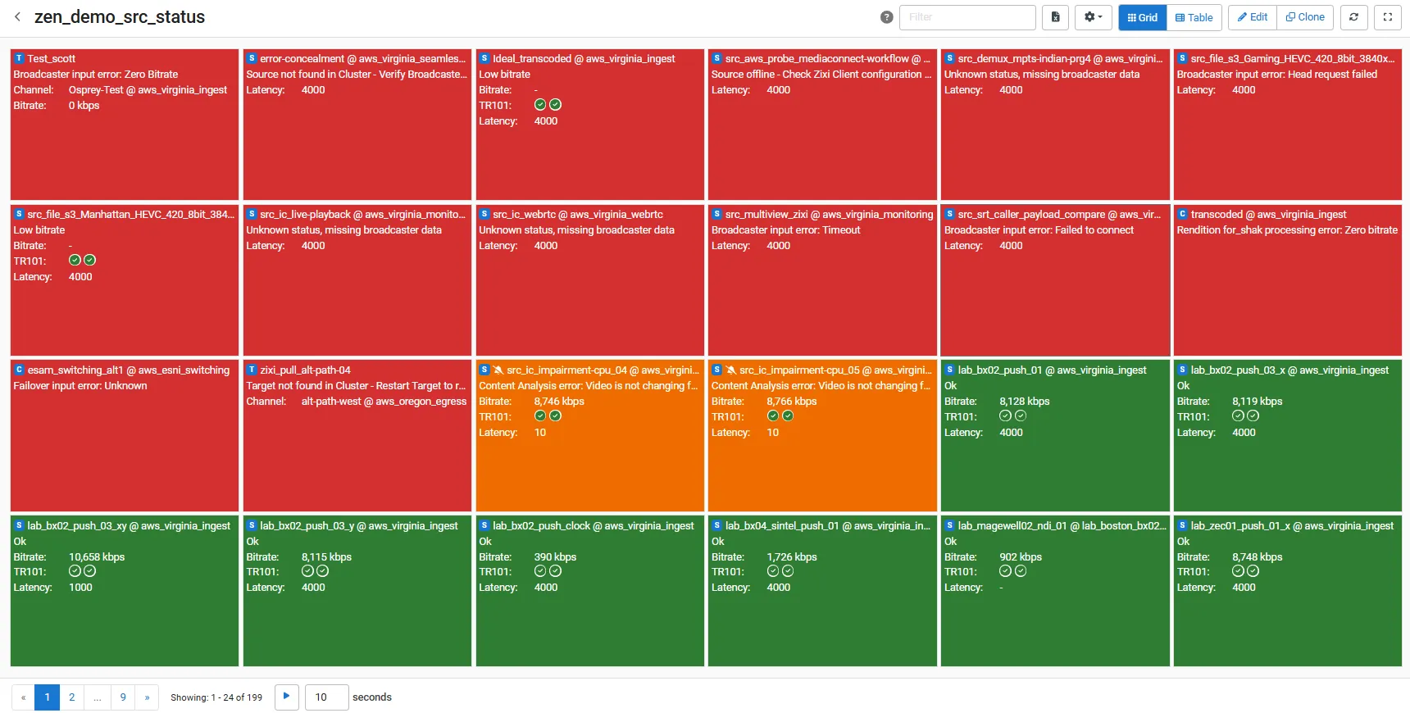Open the Osprey-Test @ aws_virginia_ingest channel link
This screenshot has height=713, width=1410.
[x=148, y=89]
